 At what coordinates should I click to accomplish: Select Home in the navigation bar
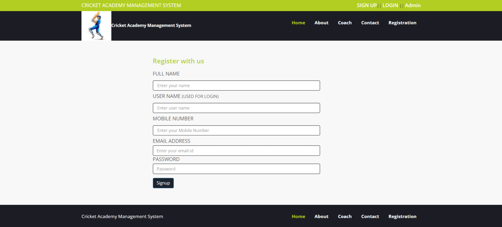click(x=298, y=23)
